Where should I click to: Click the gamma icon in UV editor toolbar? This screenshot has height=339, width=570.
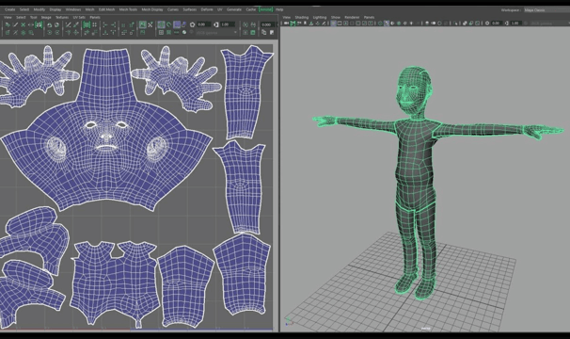[216, 24]
